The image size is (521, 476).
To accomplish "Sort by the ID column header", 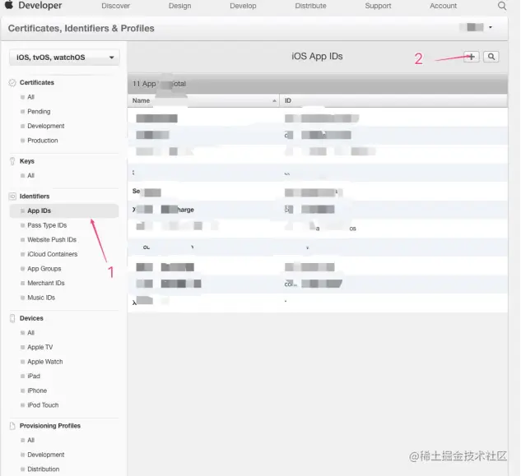I will click(x=393, y=100).
